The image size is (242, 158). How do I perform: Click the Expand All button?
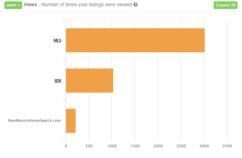tap(225, 5)
